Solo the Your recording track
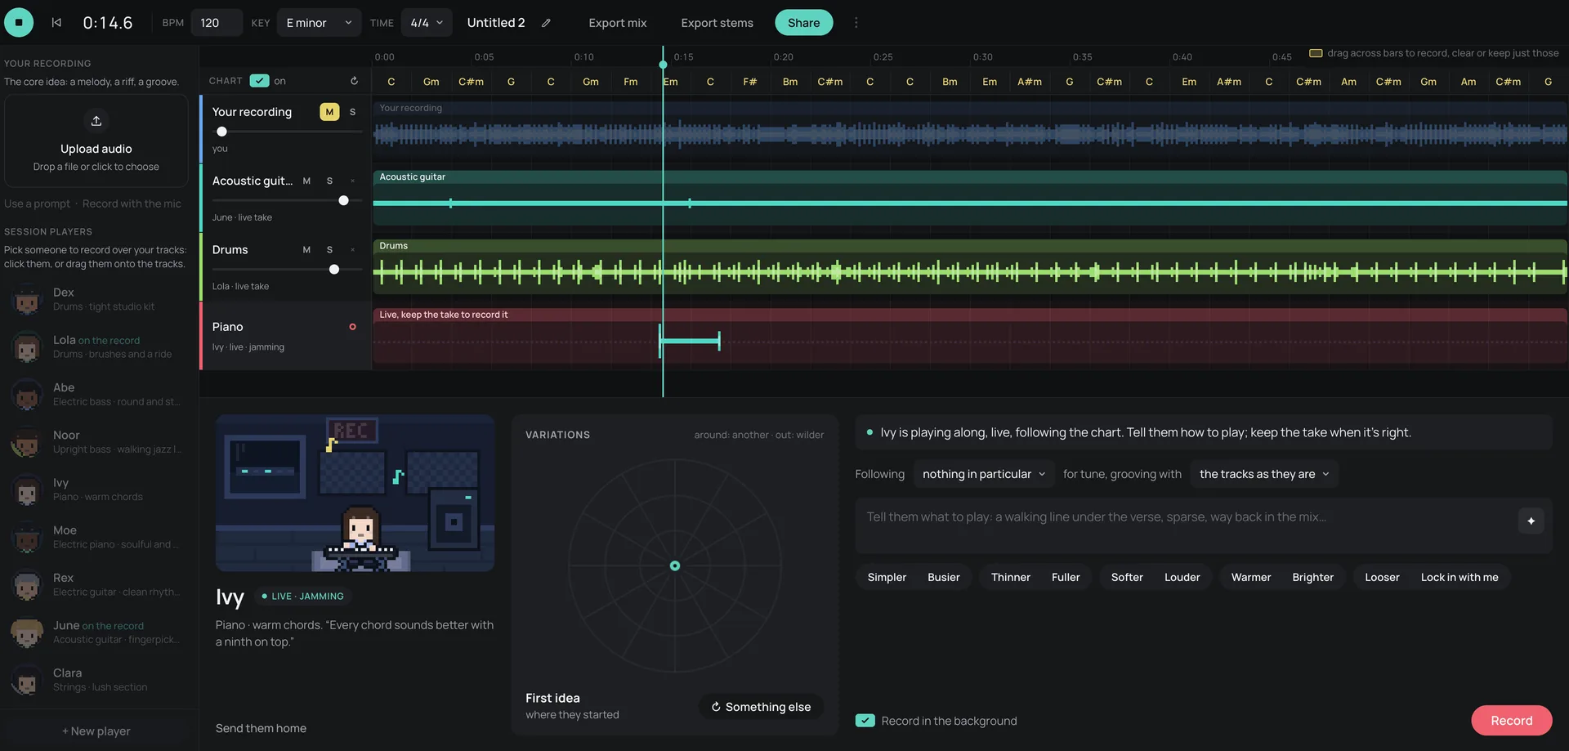 353,112
